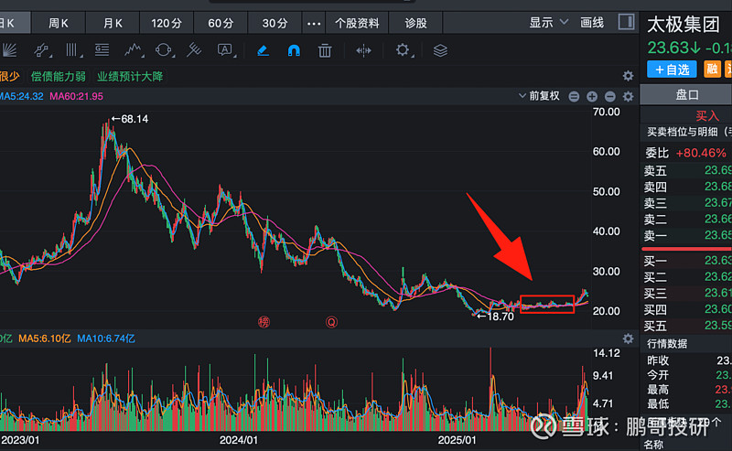Select the 盘口 tab
Viewport: 732px width, 451px height.
pos(687,95)
